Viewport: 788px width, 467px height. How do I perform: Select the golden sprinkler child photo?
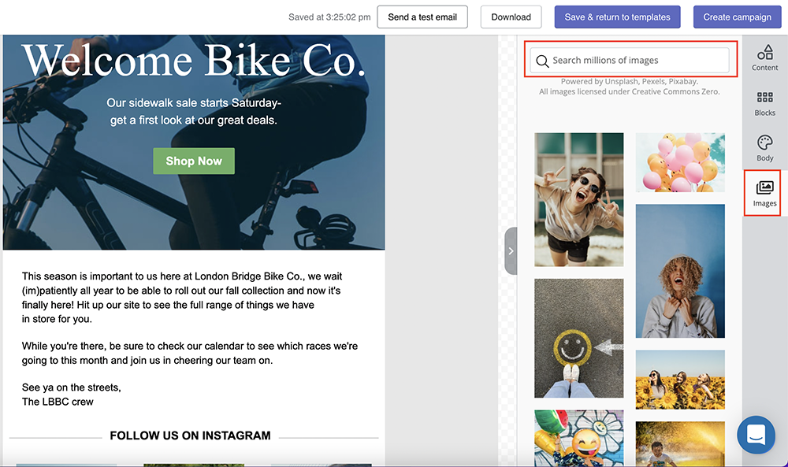coord(680,444)
